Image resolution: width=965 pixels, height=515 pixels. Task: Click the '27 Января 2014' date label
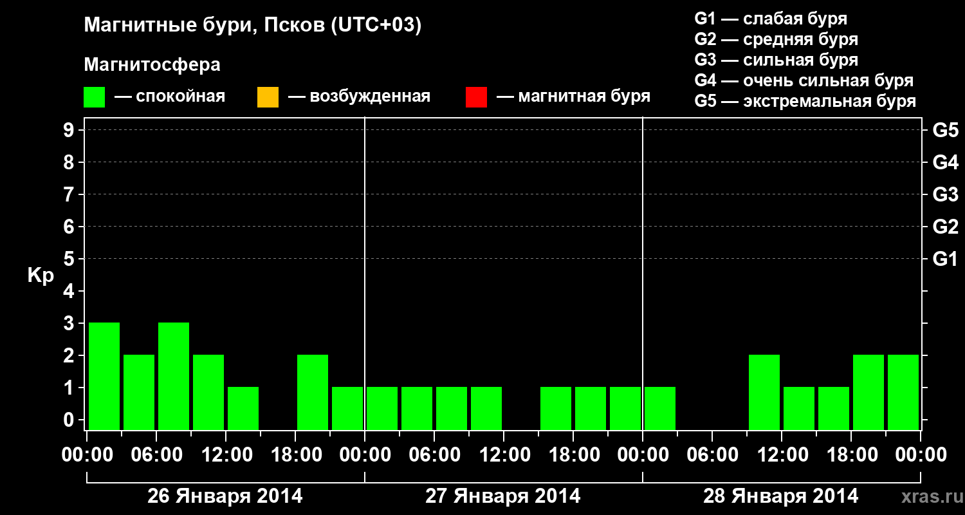(x=503, y=496)
